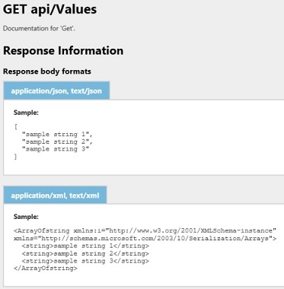Click the w3.org XMLSchema-instance URL text
Image resolution: width=284 pixels, height=289 pixels.
point(190,231)
